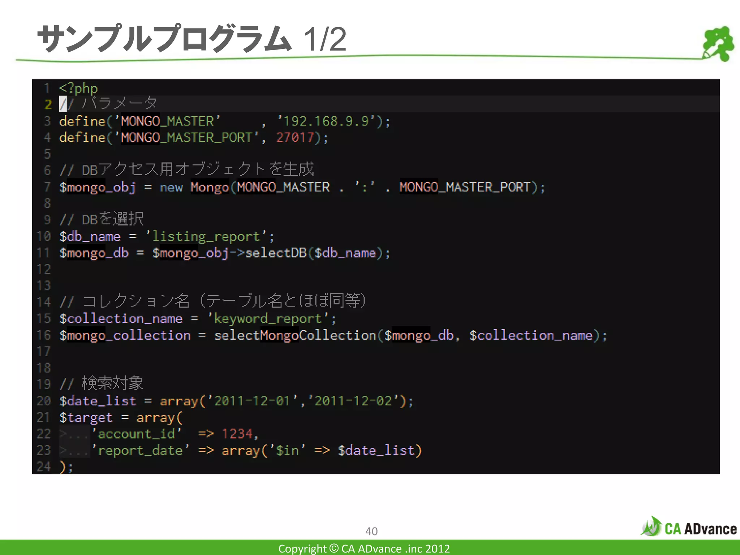Click the CA ADvance leaf logo
The image size is (740, 555).
(x=651, y=527)
